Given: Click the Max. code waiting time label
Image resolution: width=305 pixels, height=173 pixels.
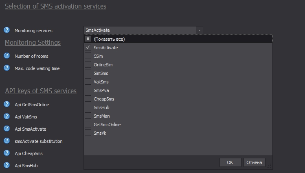Looking at the screenshot, I should coord(37,68).
